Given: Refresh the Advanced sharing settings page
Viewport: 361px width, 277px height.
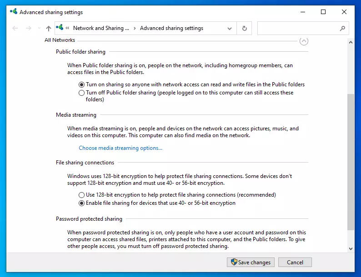Looking at the screenshot, I should point(244,28).
